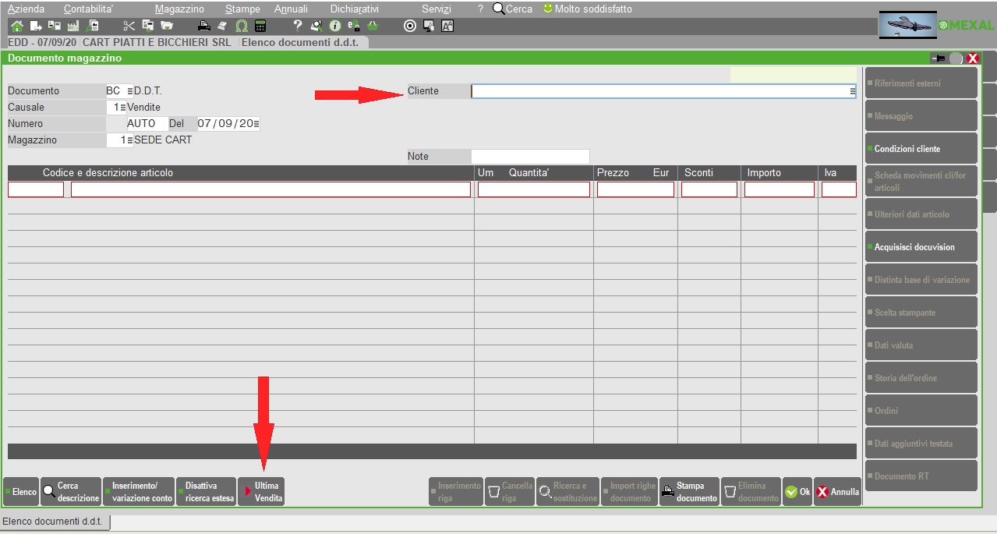Click the Condizioni cliente side button
997x534 pixels.
[920, 149]
